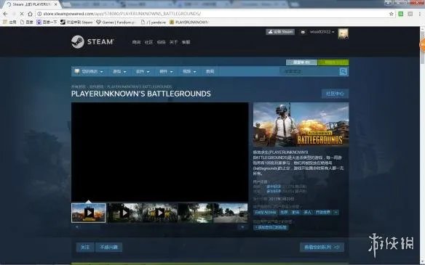Viewport: 425px width, 265px height.
Task: Click the gray extension icon beside the green one
Action: pyautogui.click(x=410, y=14)
